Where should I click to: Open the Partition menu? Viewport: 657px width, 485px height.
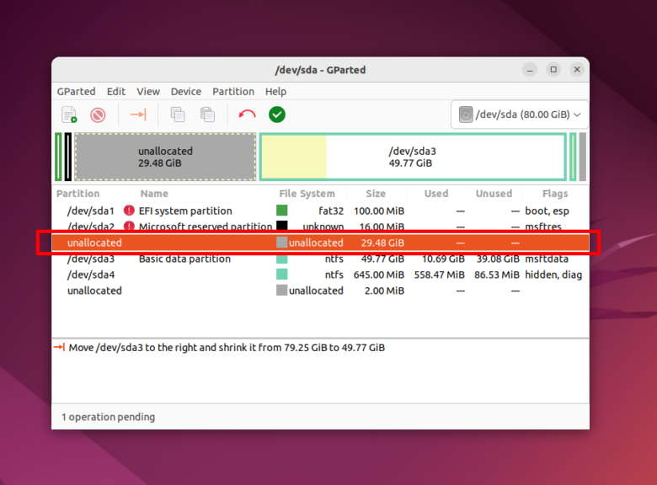pyautogui.click(x=233, y=91)
